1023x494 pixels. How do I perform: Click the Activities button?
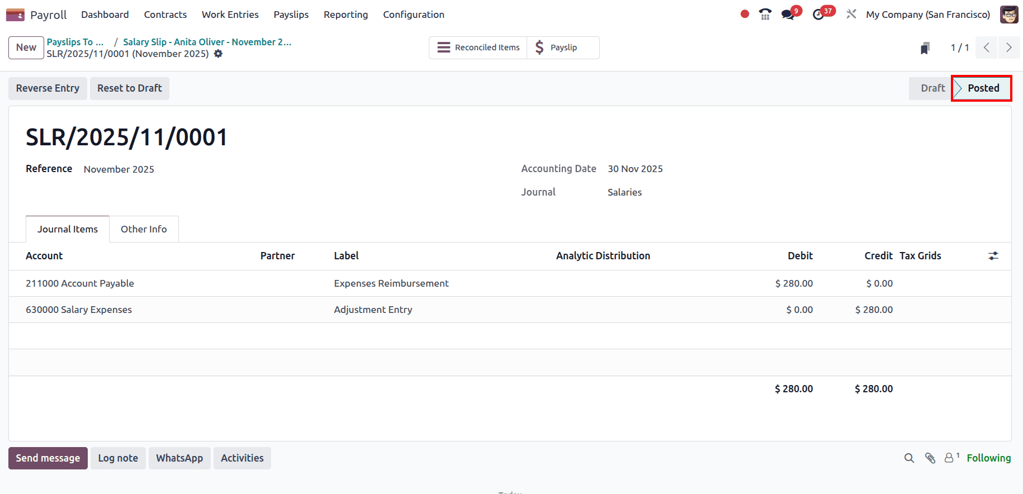point(242,458)
